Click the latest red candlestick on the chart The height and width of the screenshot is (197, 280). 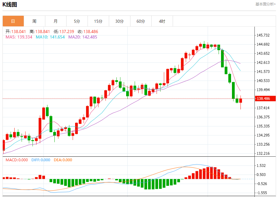240,101
